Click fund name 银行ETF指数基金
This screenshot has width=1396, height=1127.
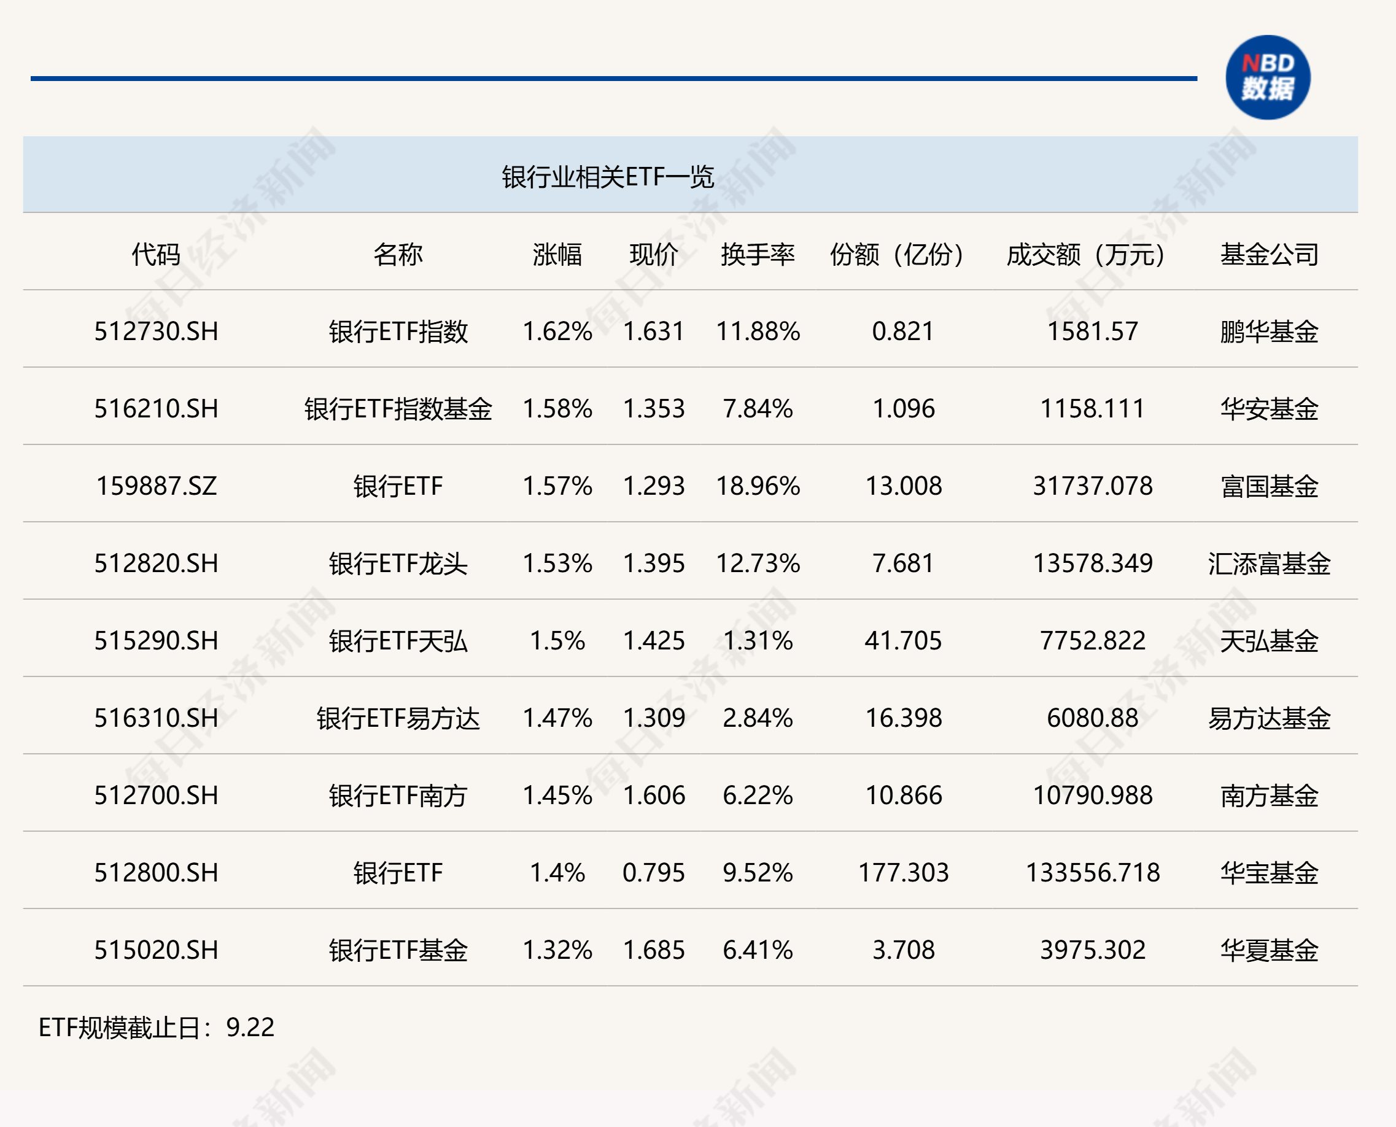(397, 408)
